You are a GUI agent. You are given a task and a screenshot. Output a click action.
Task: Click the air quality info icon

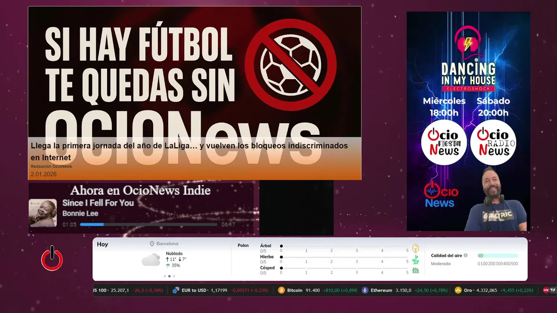tap(466, 256)
